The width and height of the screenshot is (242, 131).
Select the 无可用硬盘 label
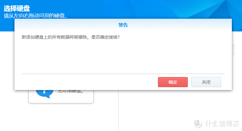71,91
